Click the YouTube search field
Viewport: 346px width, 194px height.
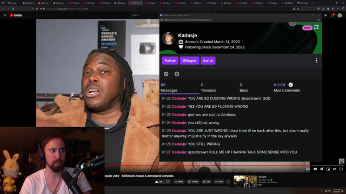coord(145,15)
